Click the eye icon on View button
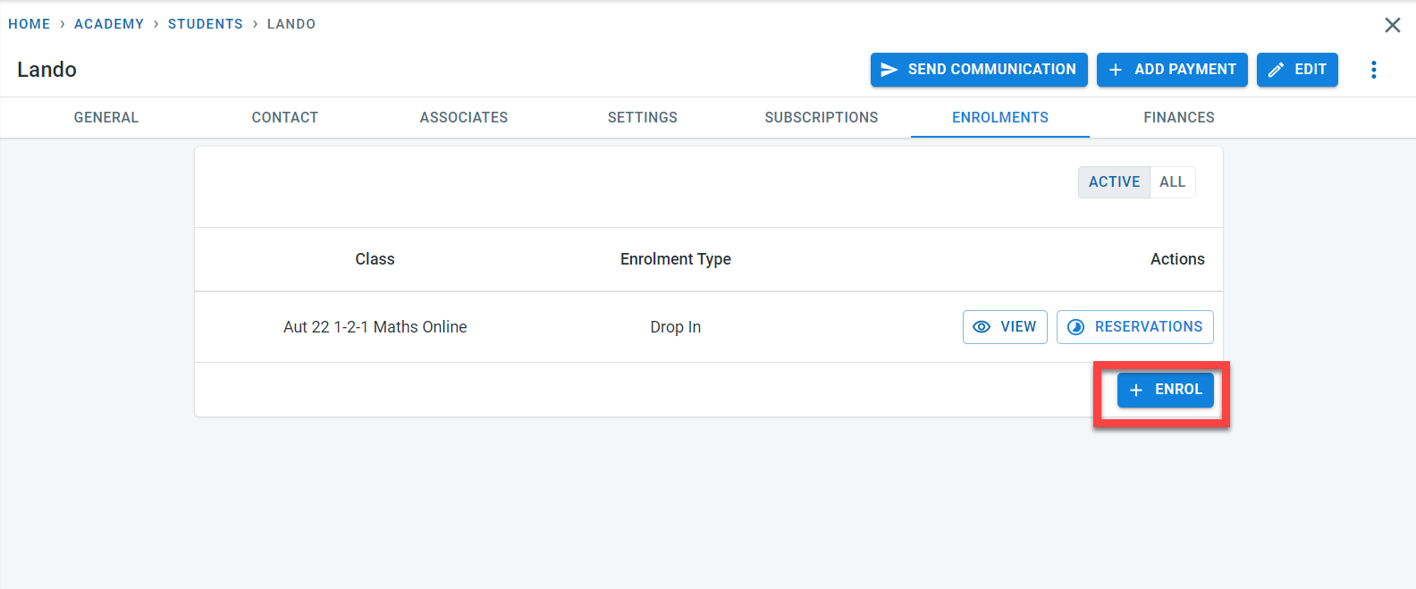 click(982, 327)
